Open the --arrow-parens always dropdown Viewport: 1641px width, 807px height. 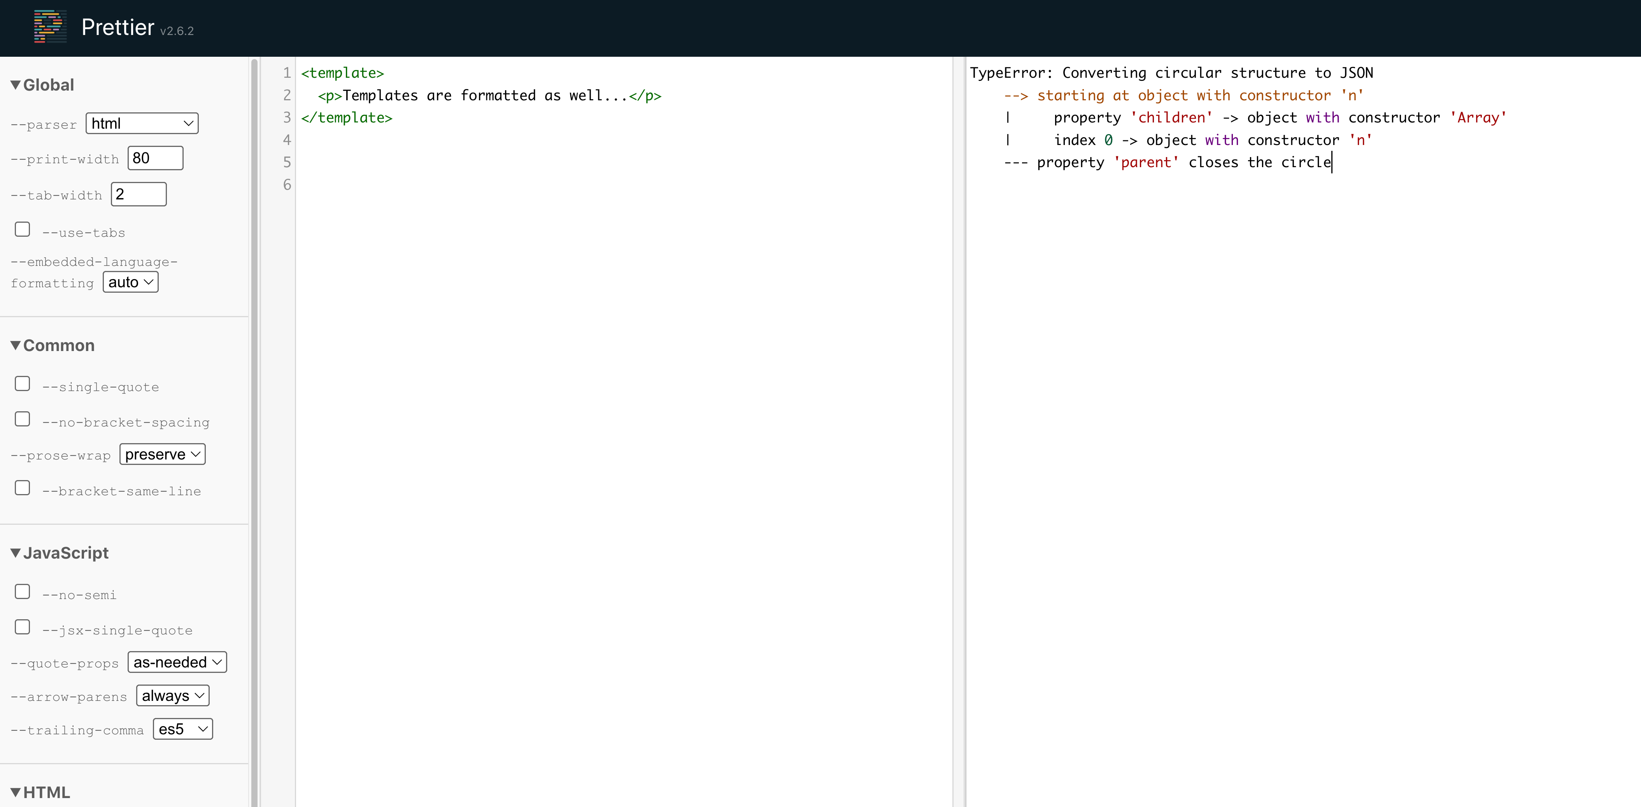[x=173, y=695]
